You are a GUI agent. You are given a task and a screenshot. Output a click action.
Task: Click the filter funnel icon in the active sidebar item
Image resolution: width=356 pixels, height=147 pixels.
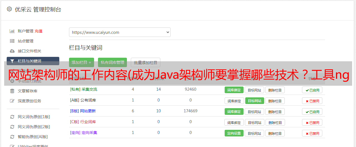coord(12,61)
